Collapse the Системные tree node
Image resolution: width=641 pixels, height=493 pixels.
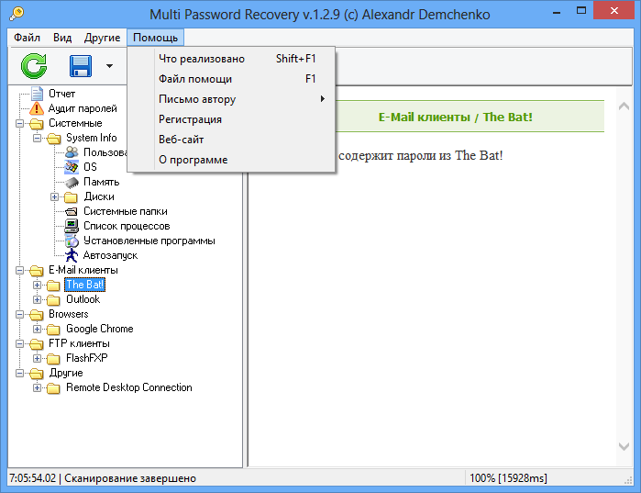(x=19, y=123)
